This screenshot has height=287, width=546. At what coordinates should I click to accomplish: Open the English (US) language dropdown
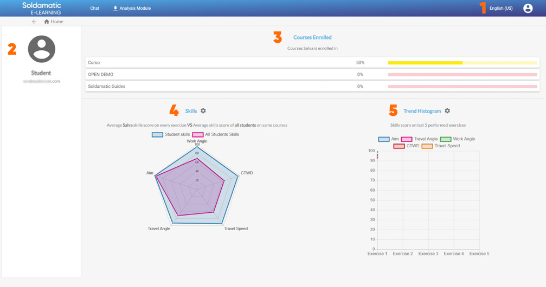click(500, 9)
